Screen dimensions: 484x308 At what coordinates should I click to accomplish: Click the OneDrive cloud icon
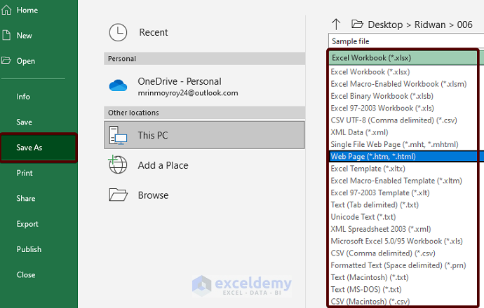118,85
